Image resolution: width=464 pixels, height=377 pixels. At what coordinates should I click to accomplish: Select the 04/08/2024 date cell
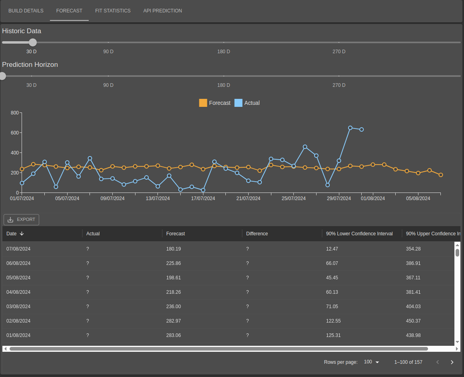point(42,292)
